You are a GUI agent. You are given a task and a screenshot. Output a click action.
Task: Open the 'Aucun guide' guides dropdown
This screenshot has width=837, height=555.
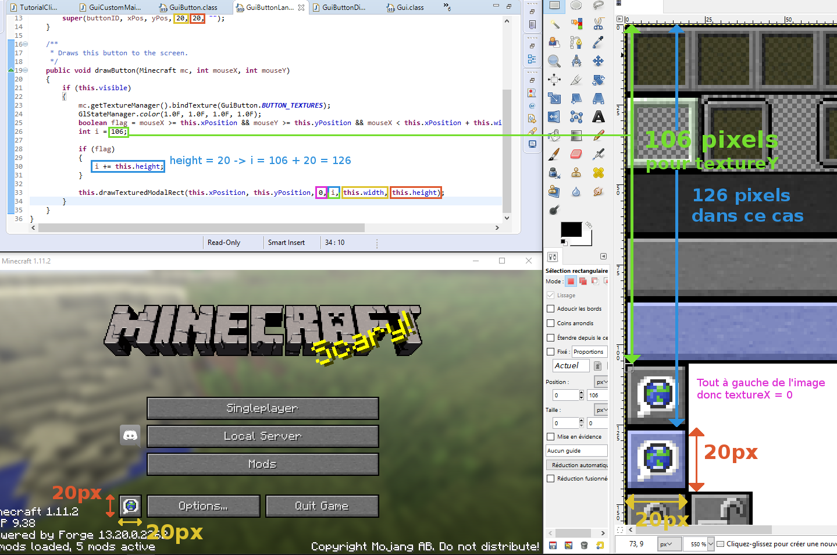(x=576, y=451)
